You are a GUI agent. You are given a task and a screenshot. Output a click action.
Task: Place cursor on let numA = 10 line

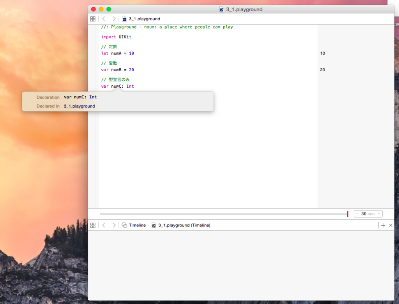117,53
